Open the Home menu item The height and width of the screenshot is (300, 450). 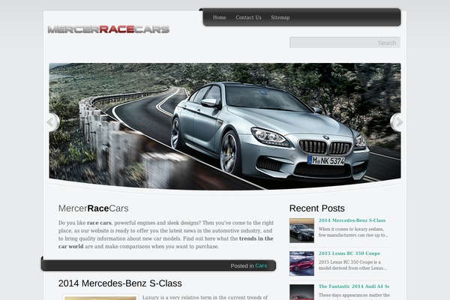click(x=219, y=17)
